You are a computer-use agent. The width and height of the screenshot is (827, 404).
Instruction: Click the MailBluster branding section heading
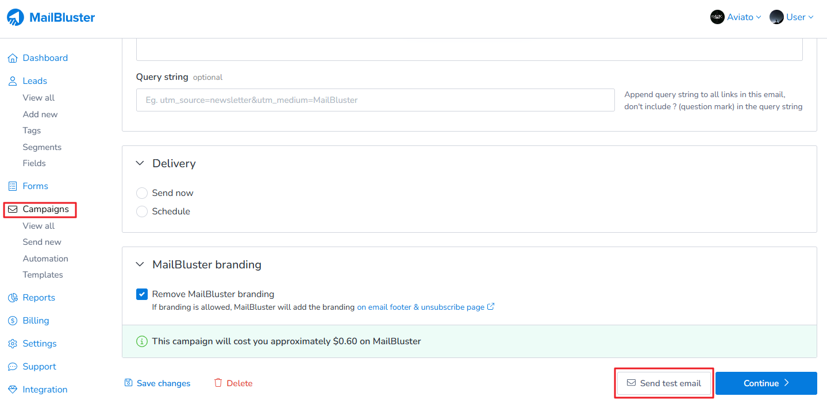tap(207, 265)
